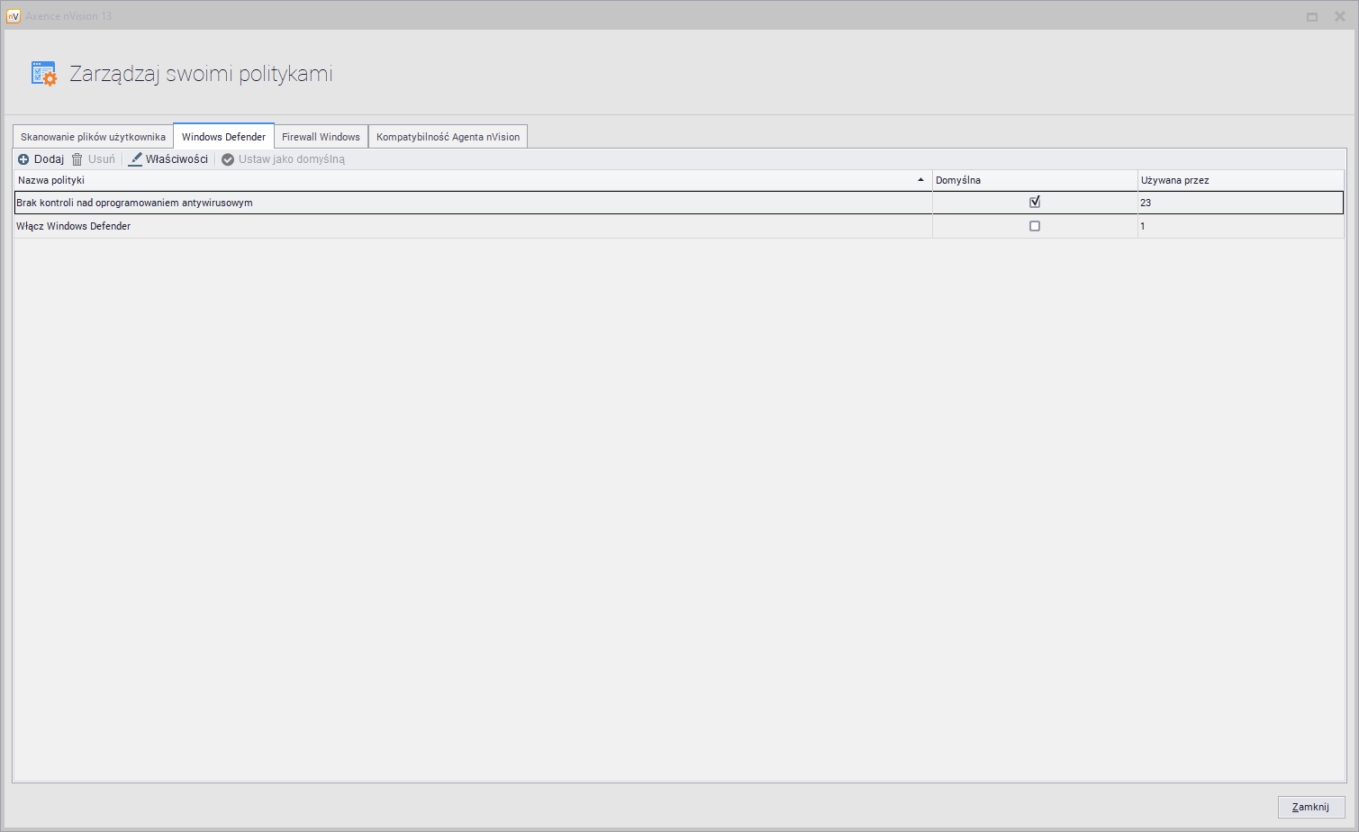Close the window with the X icon

[x=1339, y=16]
